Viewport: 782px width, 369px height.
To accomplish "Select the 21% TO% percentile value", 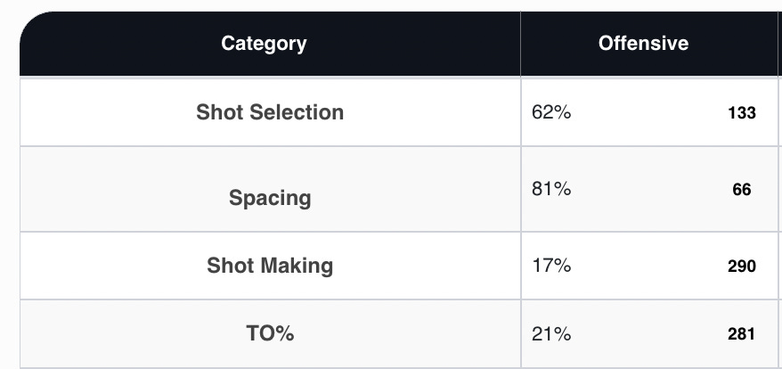I will (x=551, y=333).
